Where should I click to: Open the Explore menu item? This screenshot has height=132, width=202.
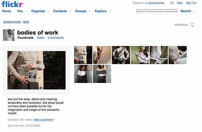coord(101,11)
